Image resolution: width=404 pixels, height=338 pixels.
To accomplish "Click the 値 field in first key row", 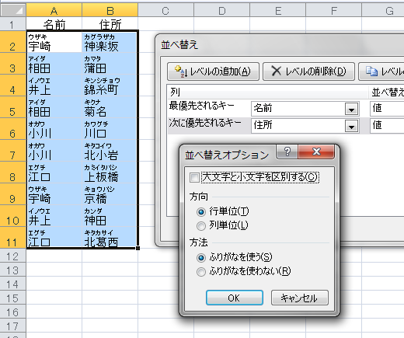I will (387, 108).
